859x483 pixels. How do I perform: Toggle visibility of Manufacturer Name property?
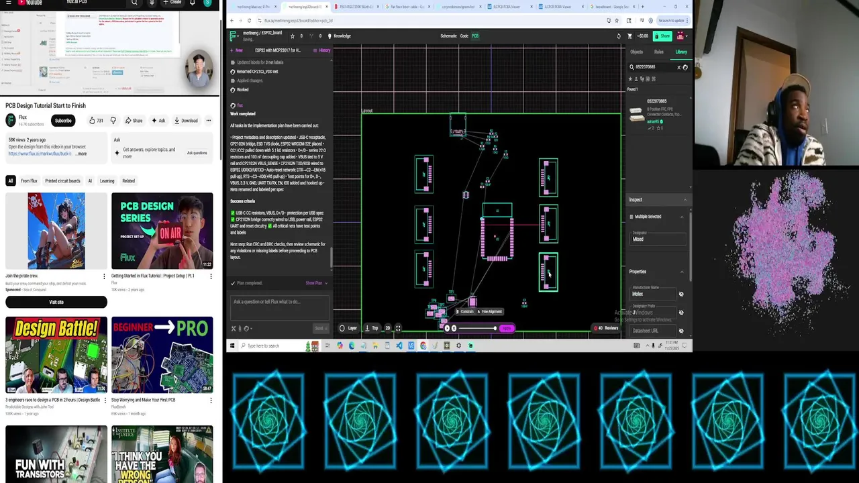tap(680, 294)
